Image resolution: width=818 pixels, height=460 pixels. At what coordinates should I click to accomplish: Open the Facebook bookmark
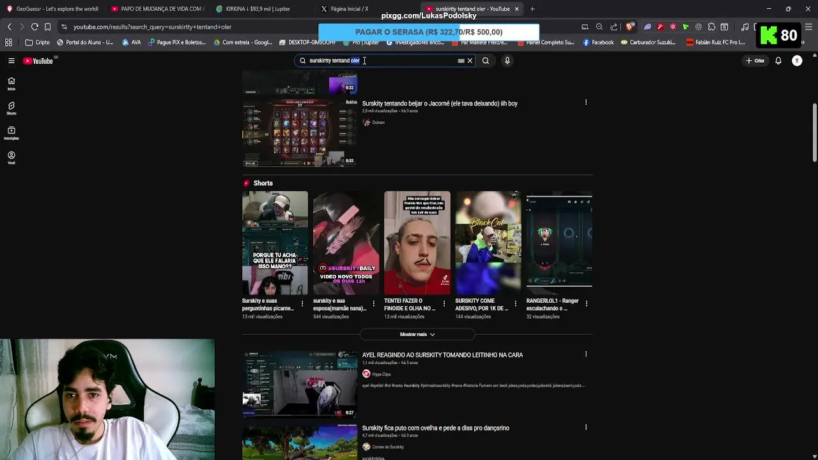[x=598, y=42]
